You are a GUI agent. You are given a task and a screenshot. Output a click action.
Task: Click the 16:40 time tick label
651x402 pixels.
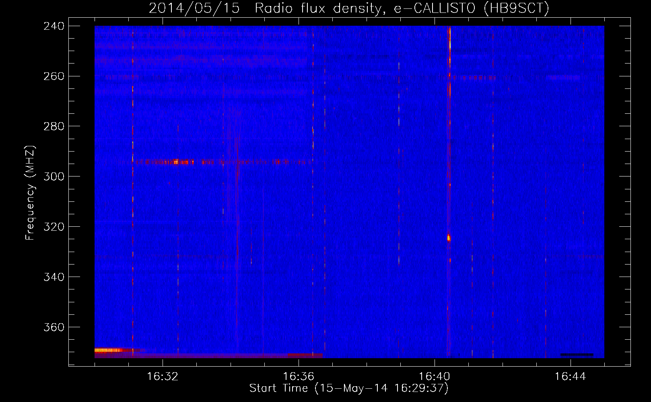pyautogui.click(x=435, y=377)
